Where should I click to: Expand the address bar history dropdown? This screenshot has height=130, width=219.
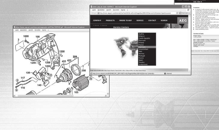[x=177, y=13]
